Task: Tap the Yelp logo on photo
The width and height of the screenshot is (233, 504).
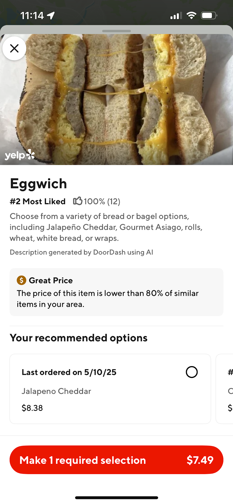Action: 20,155
